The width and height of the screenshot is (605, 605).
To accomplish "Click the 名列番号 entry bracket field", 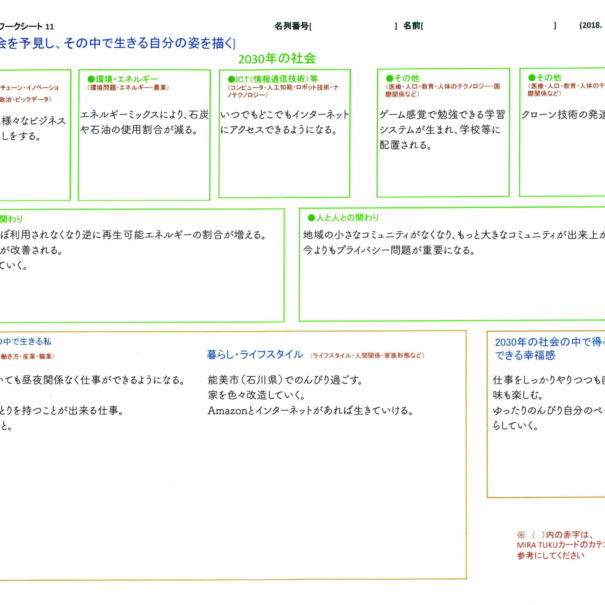I will tap(353, 26).
